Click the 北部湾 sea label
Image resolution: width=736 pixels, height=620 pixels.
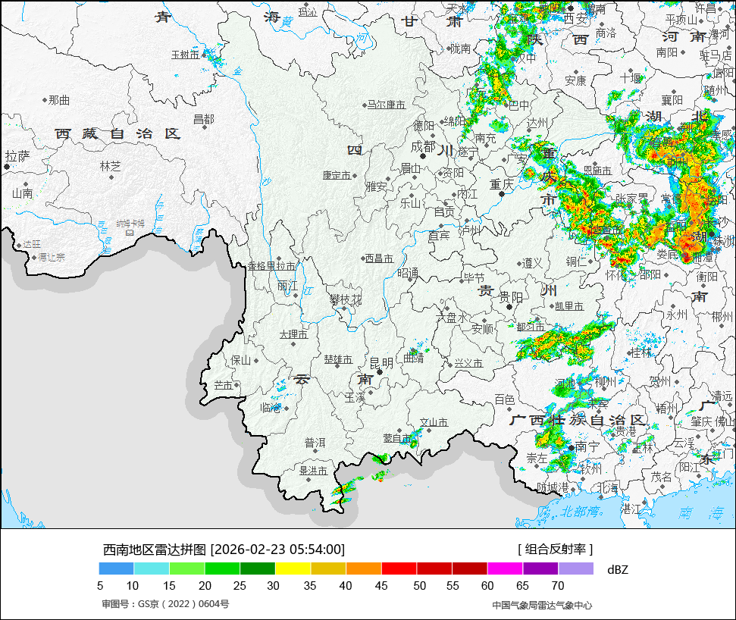[x=582, y=511]
